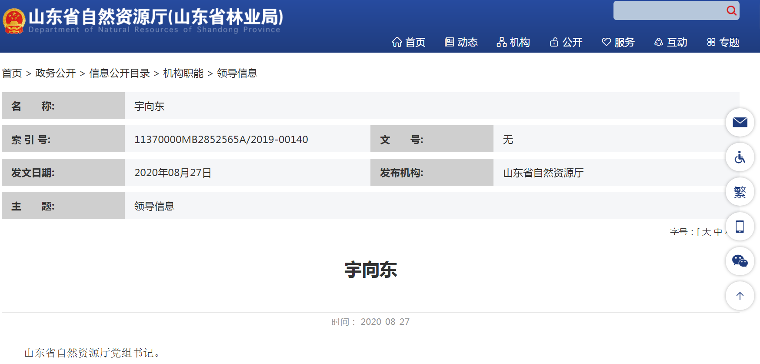Click the date value 2020年08月27日
The height and width of the screenshot is (364, 760).
173,173
